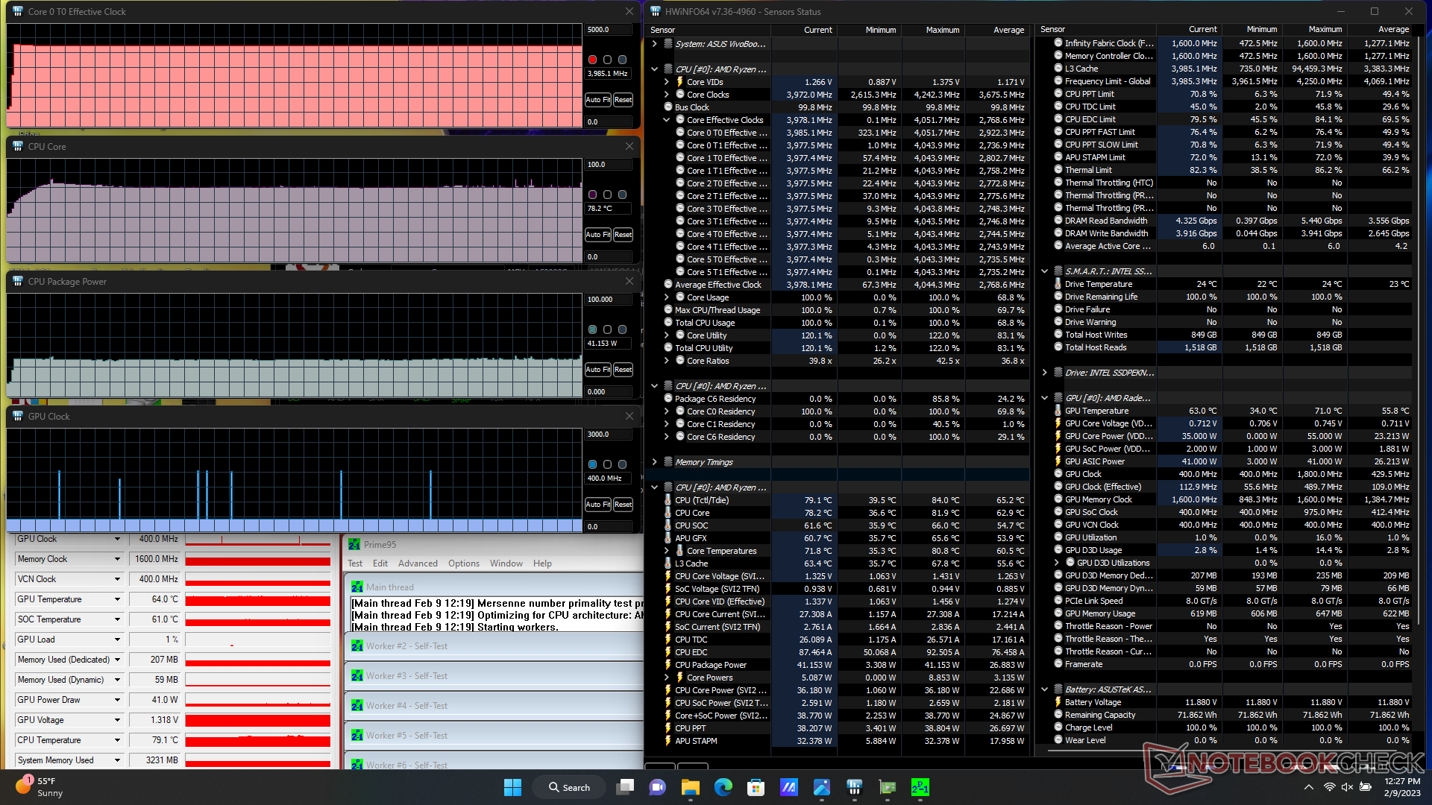Open HWiNFO from the taskbar

click(x=854, y=787)
